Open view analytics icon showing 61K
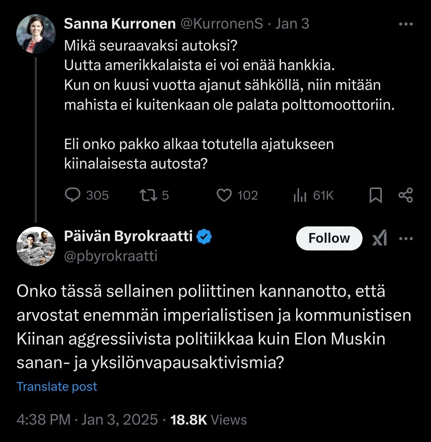The width and height of the screenshot is (431, 442). click(x=300, y=195)
